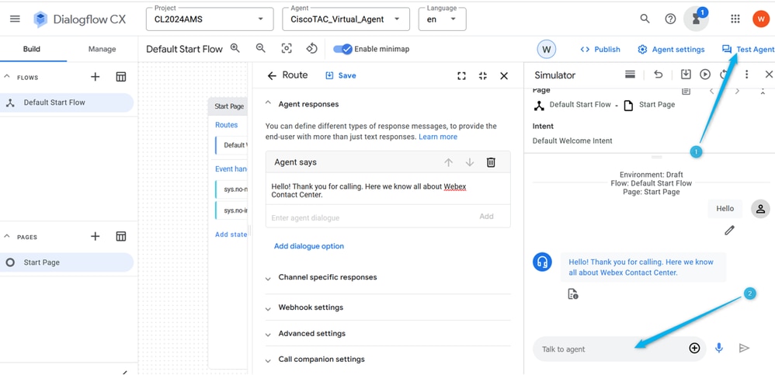This screenshot has width=775, height=375.
Task: Expand Route panel to fullscreen
Action: click(461, 75)
